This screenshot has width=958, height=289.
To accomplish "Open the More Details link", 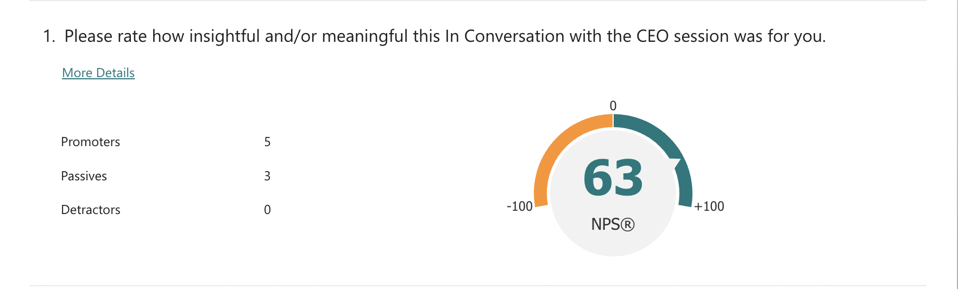I will 98,73.
